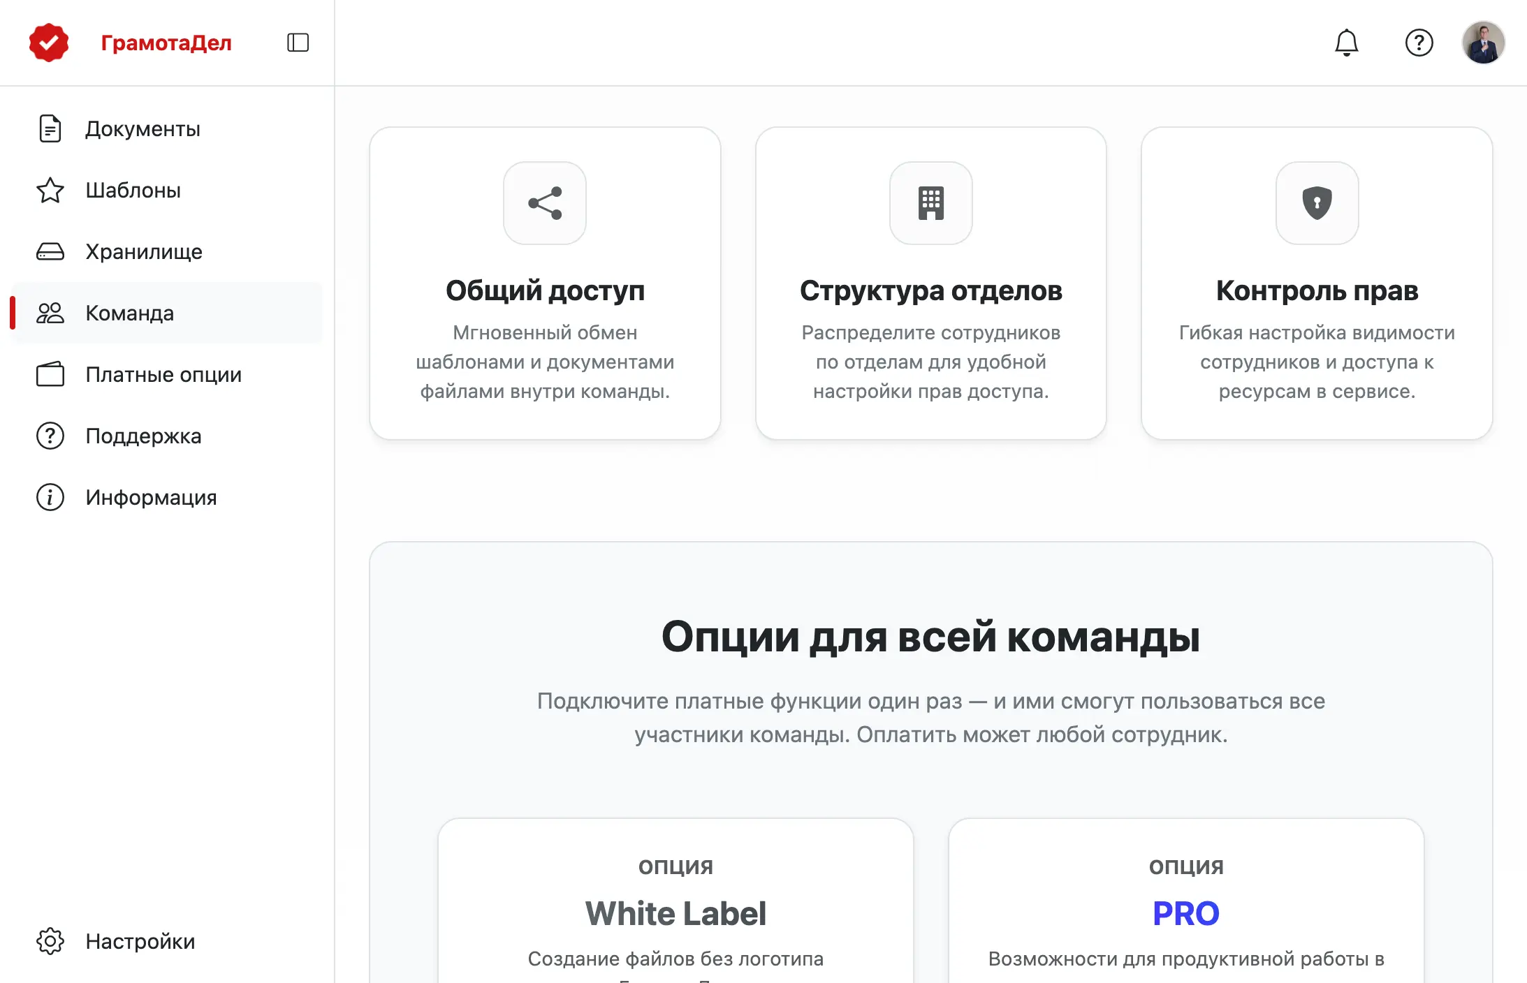Open the Информация menu item

167,497
